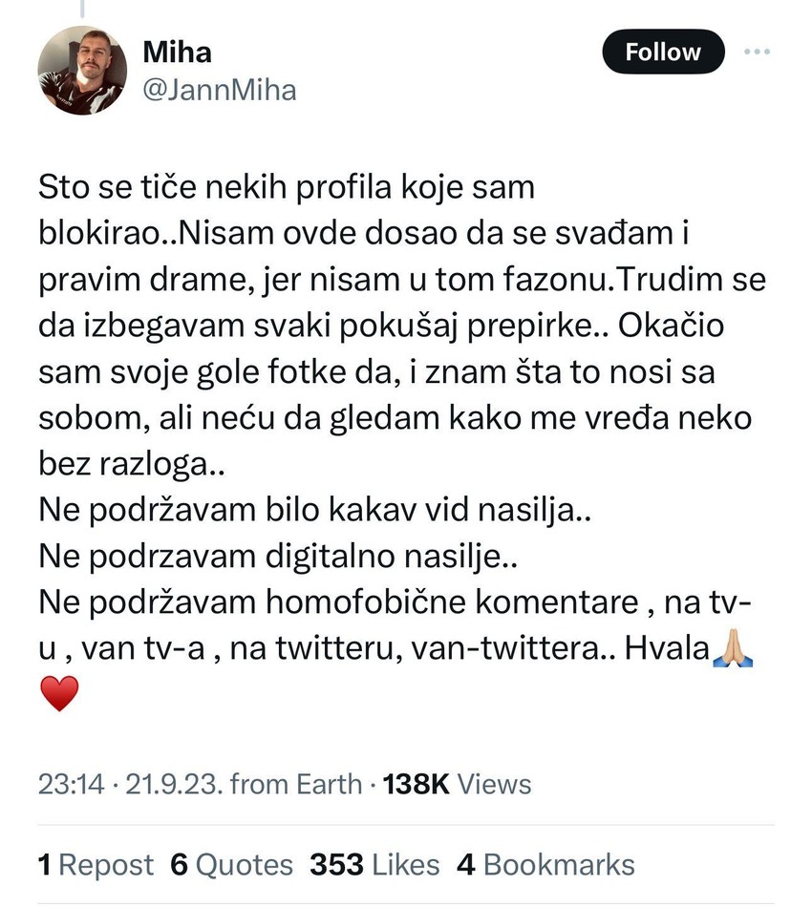Click the avatar thumbnail of the user

[x=84, y=73]
